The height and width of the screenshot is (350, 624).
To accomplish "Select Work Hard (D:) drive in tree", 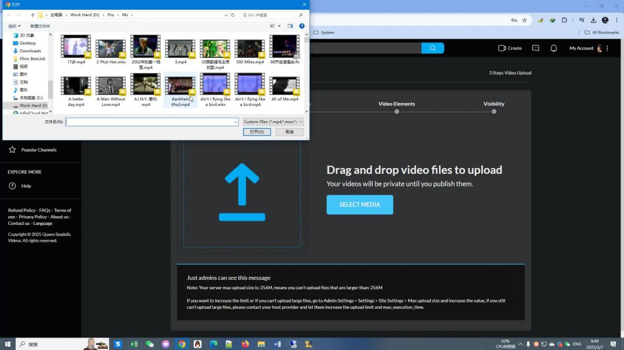I will click(33, 105).
